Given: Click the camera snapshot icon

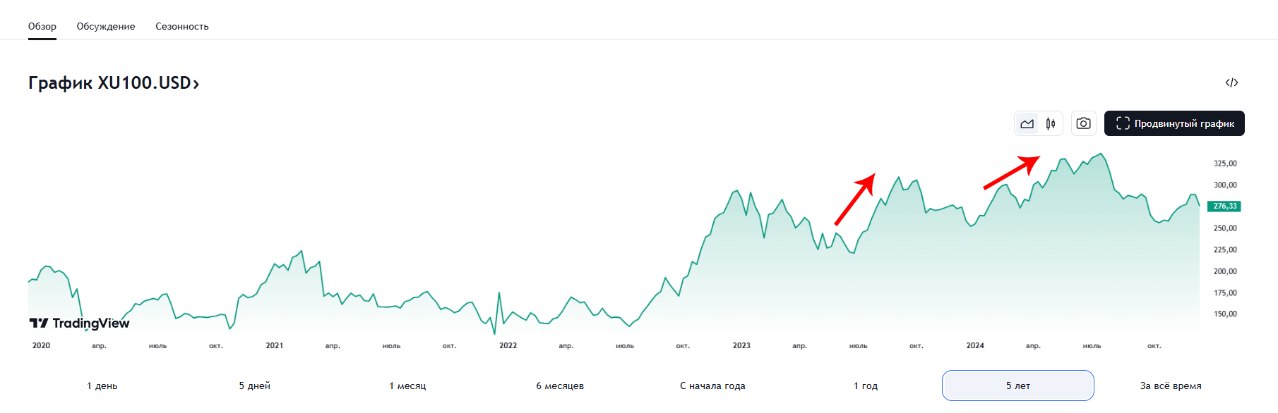Looking at the screenshot, I should coord(1083,124).
